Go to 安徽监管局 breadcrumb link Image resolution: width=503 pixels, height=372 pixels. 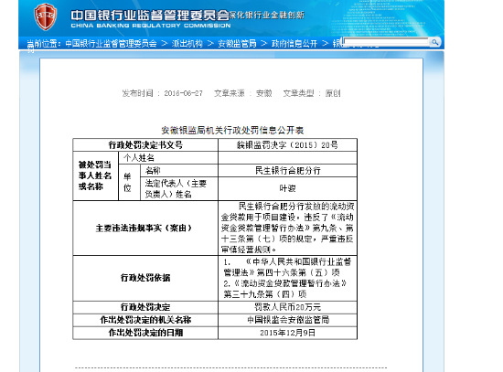tap(237, 43)
